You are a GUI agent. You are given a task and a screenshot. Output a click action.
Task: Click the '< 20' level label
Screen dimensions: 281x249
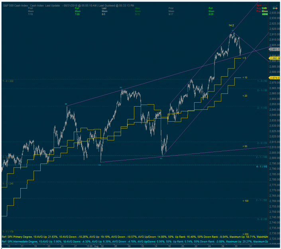coord(245,96)
